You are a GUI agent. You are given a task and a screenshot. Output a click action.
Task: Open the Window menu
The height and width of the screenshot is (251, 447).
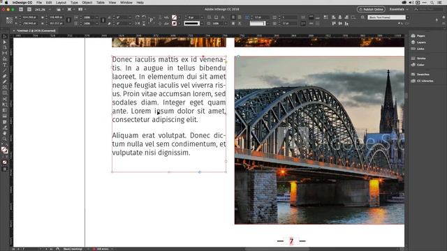(x=126, y=2)
